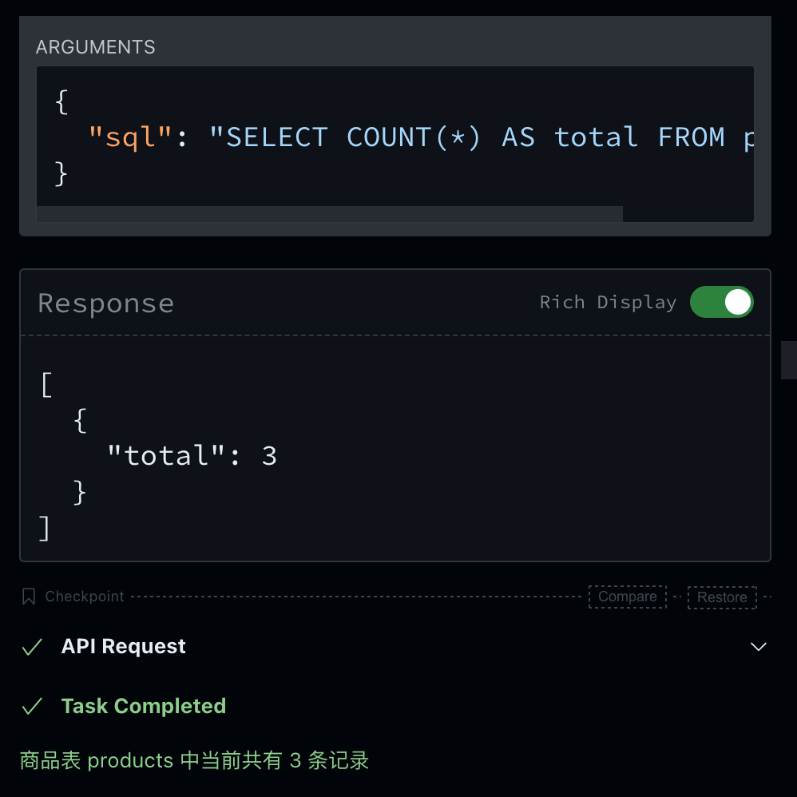
Task: Click the Rich Display label text
Action: 608,303
